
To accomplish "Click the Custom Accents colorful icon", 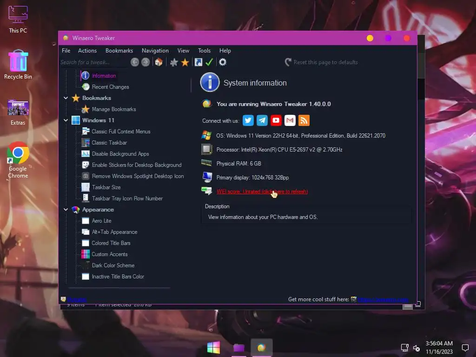I will 86,254.
